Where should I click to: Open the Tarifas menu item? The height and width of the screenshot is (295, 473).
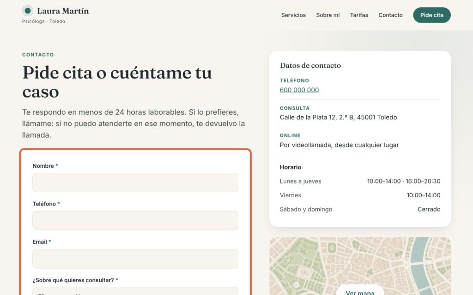point(358,15)
